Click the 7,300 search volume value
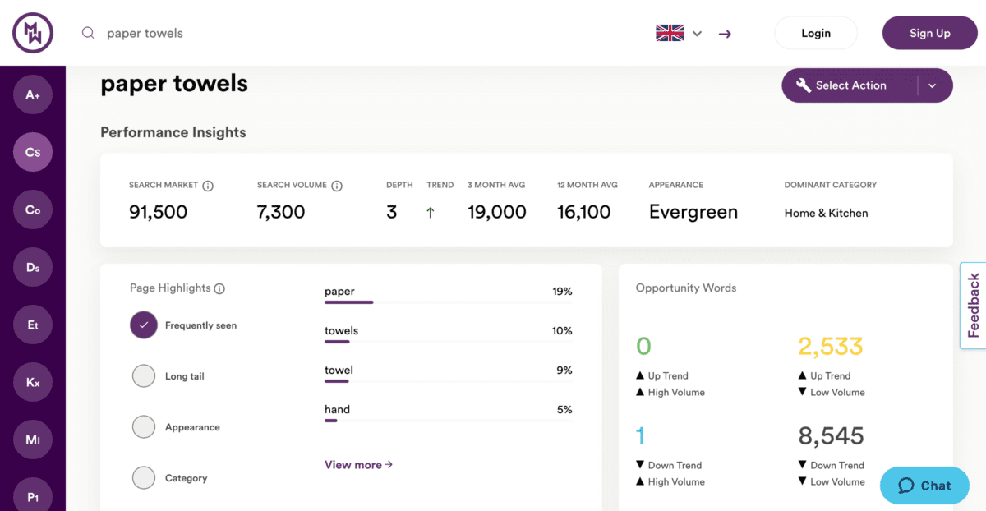Viewport: 986px width, 511px height. [281, 212]
